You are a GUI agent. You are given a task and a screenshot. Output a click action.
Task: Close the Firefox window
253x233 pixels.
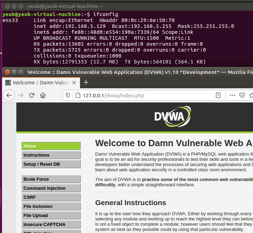[7, 72]
